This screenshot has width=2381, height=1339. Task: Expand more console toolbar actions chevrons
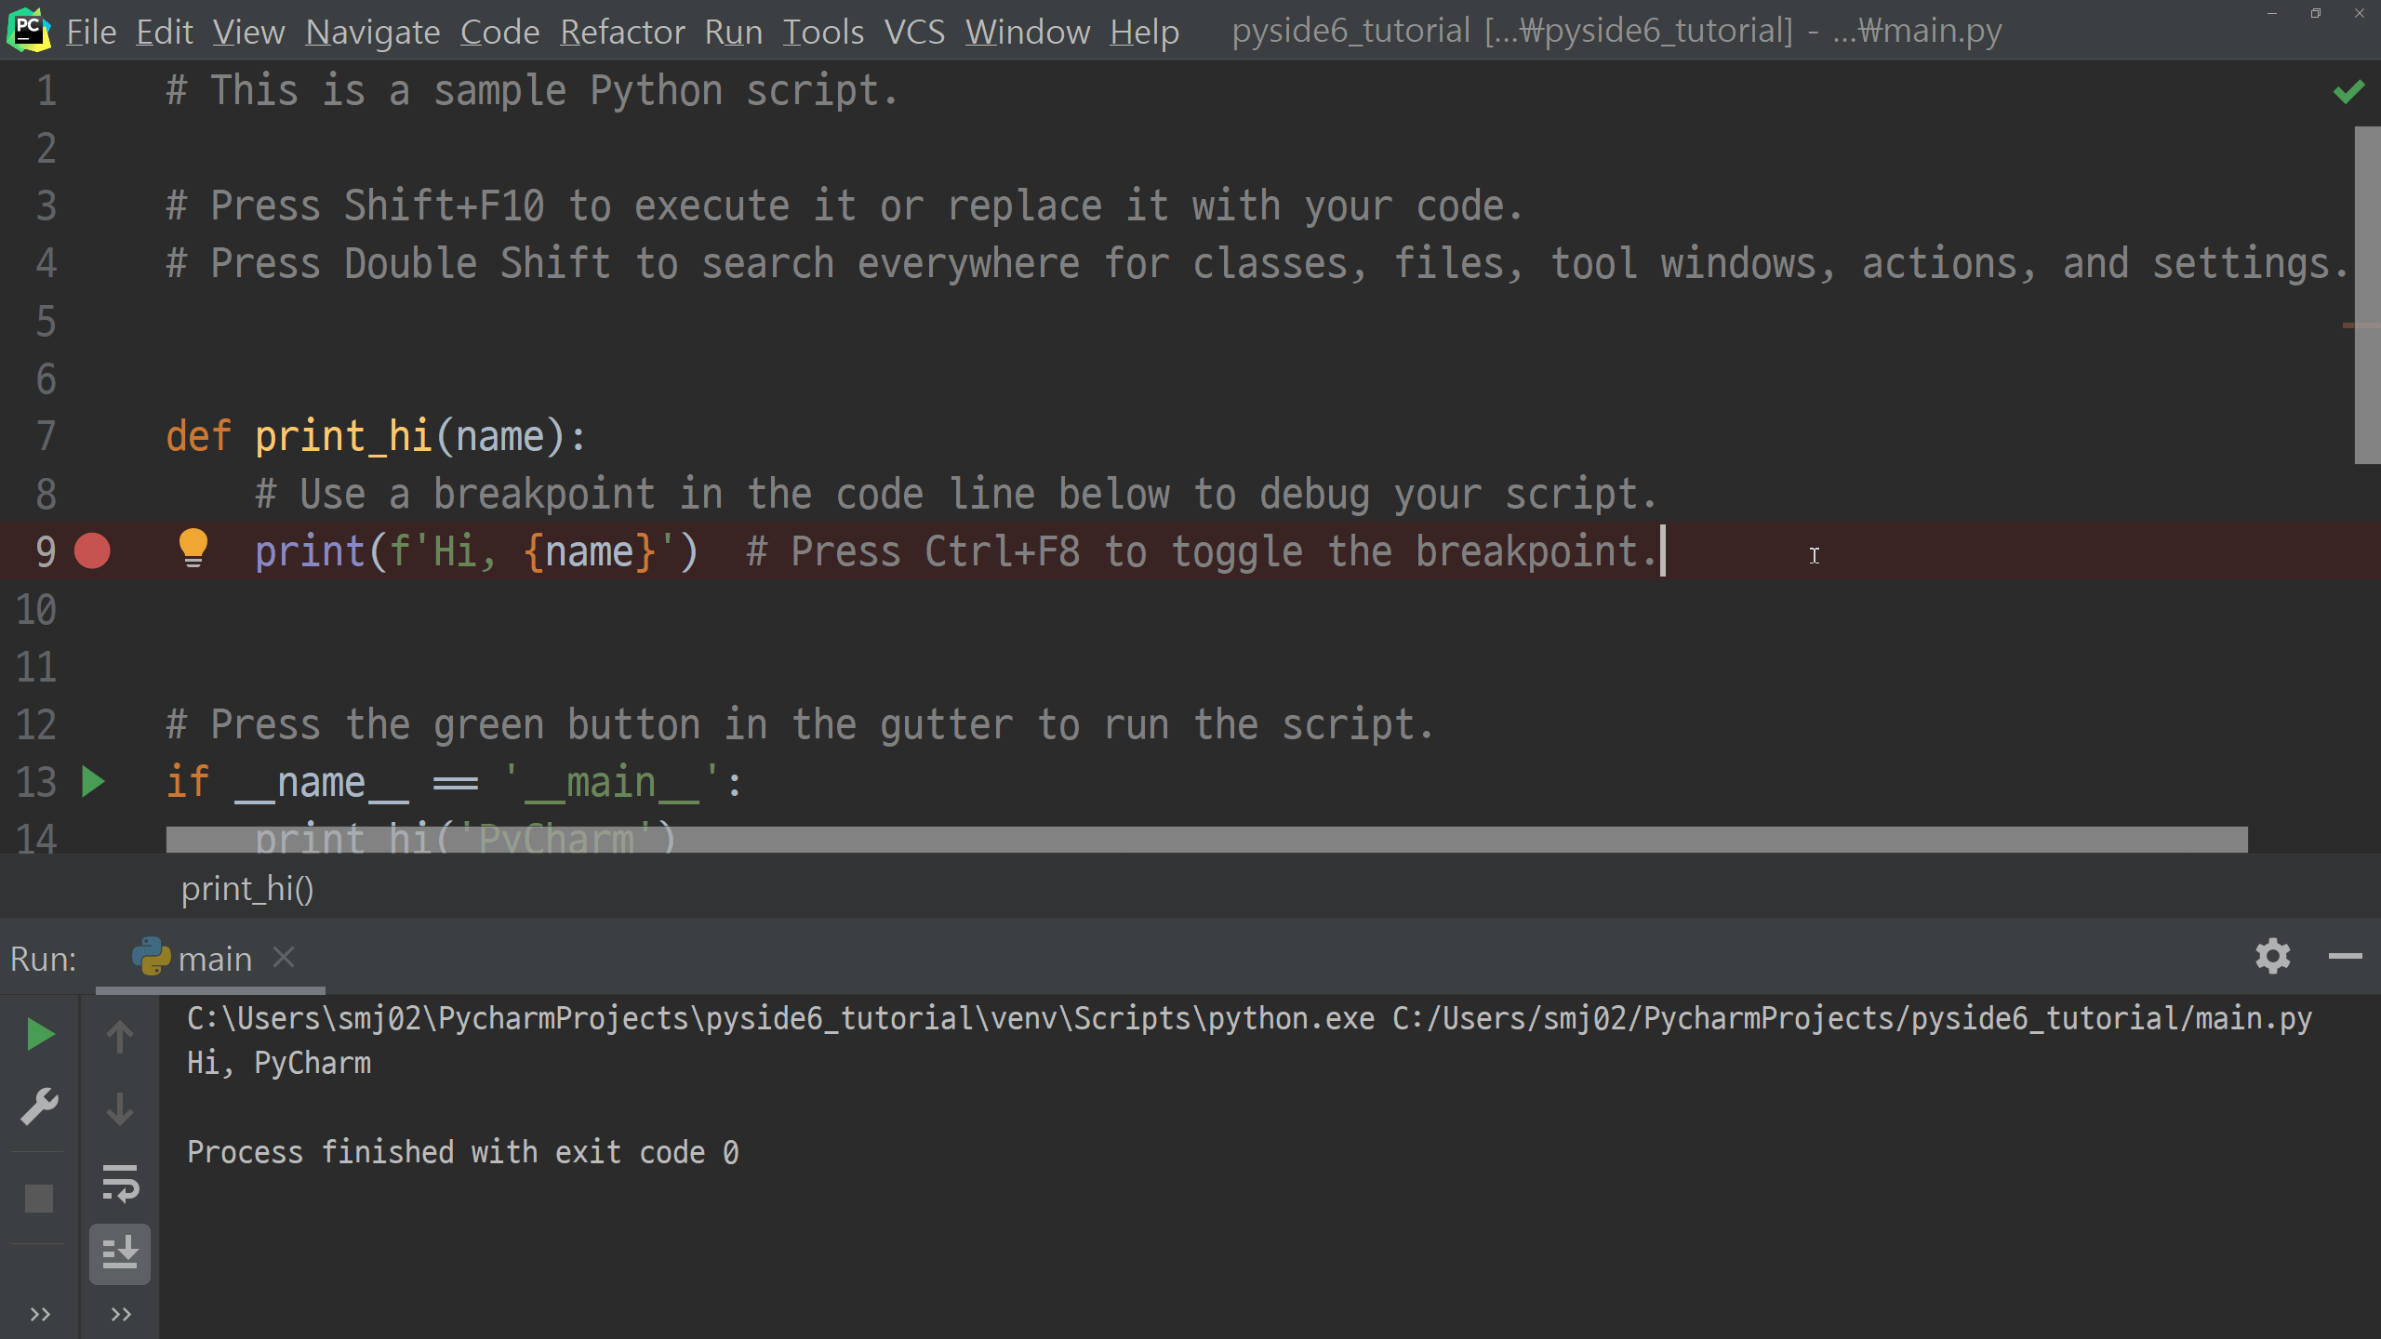[x=121, y=1314]
